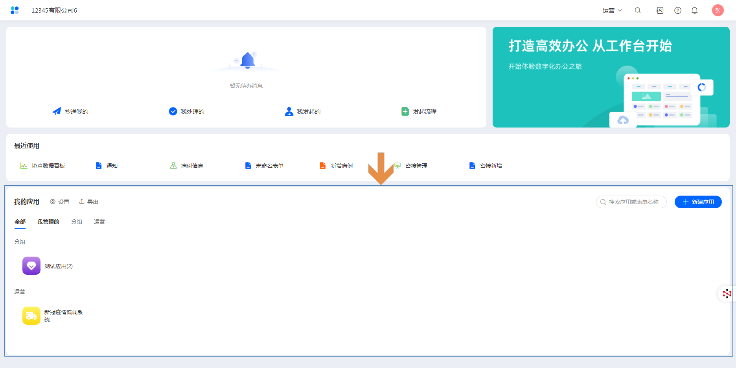
Task: Launch the 新冠疫情流调系统 yellow app icon
Action: click(x=31, y=316)
